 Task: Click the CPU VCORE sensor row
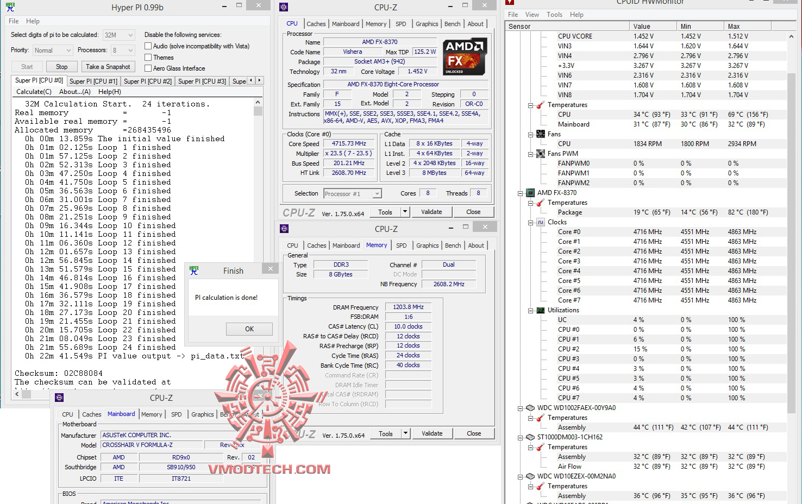(646, 36)
